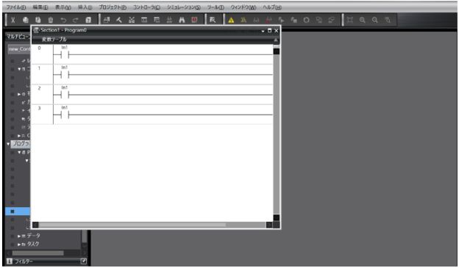Click the filter info icon beside フィルター
This screenshot has height=268, width=459.
(x=10, y=261)
